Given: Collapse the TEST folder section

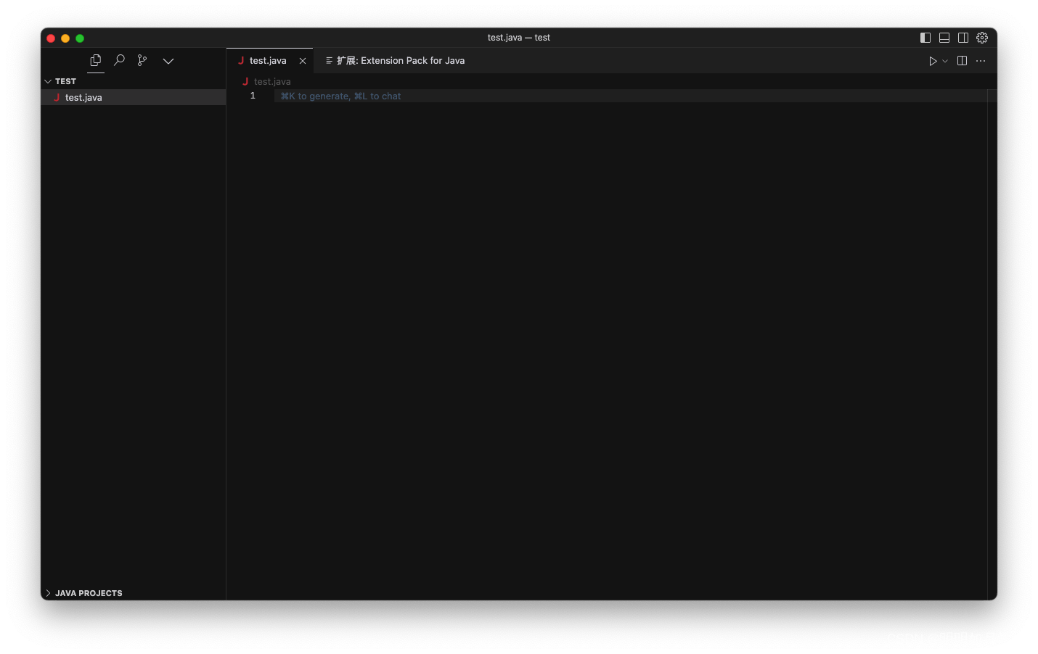Looking at the screenshot, I should (x=133, y=81).
